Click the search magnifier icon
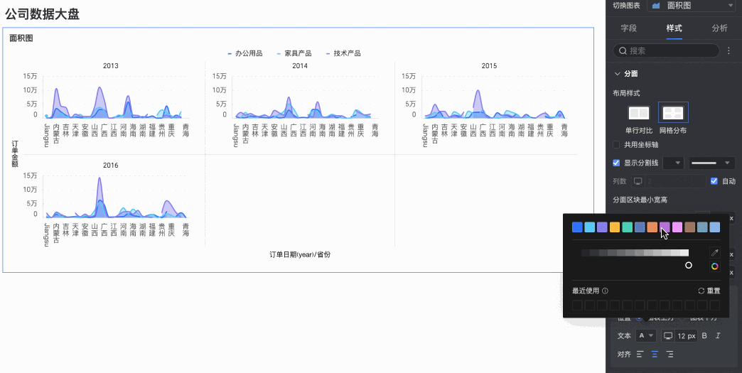This screenshot has width=742, height=373. point(623,50)
